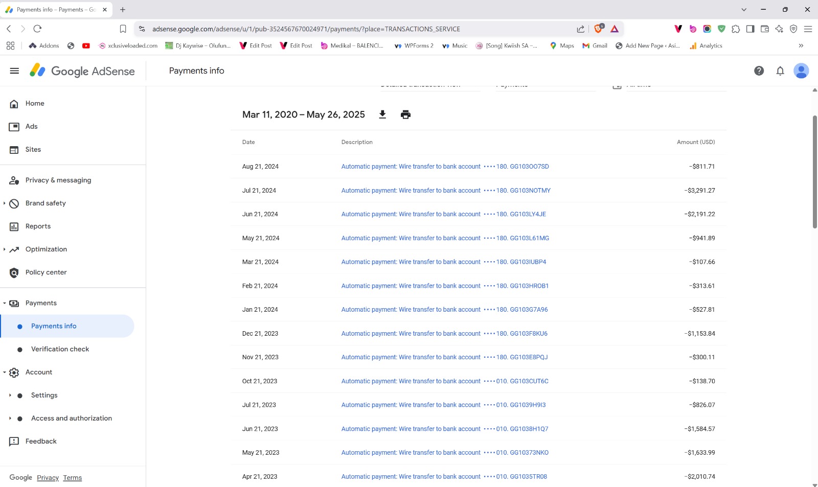The width and height of the screenshot is (818, 487).
Task: Click the Privacy footer link
Action: tap(48, 478)
